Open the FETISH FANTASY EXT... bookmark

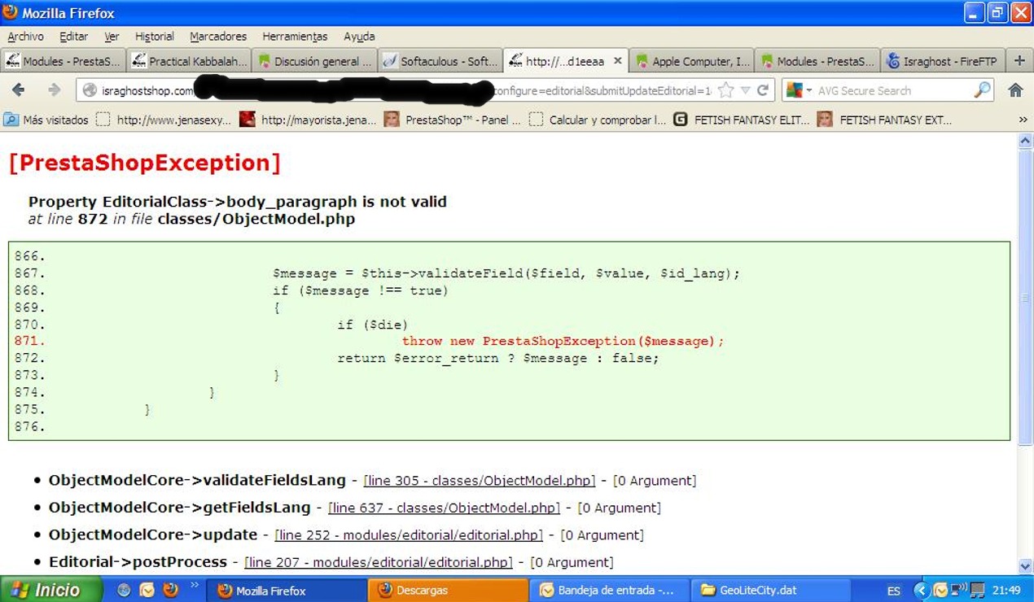click(885, 120)
